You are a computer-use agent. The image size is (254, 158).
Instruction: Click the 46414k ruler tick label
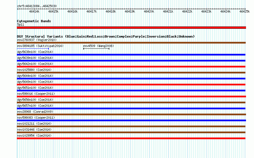point(34,11)
